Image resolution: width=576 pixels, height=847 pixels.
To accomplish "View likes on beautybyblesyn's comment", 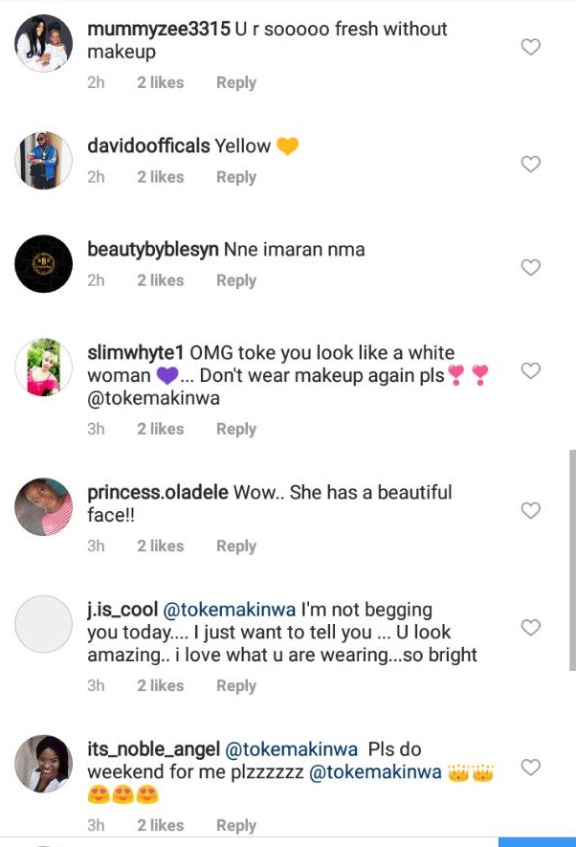I will (160, 280).
